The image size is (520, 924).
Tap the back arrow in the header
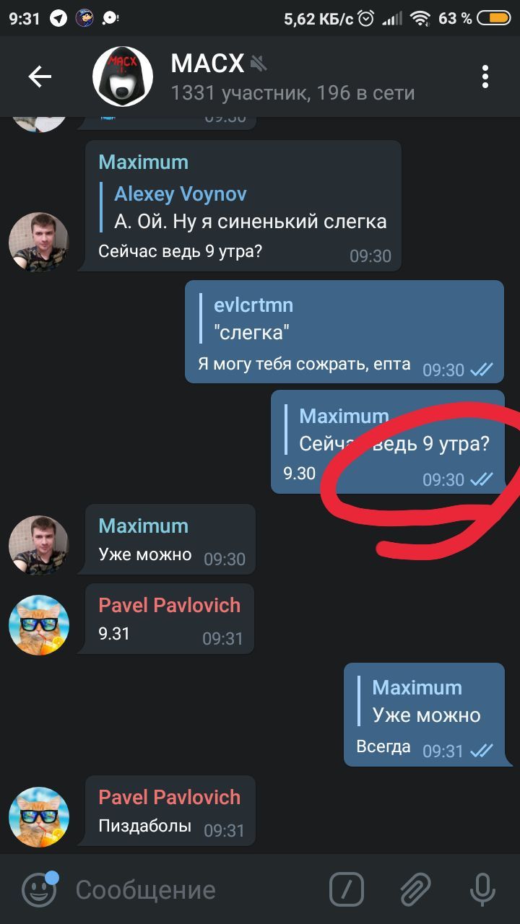[40, 77]
